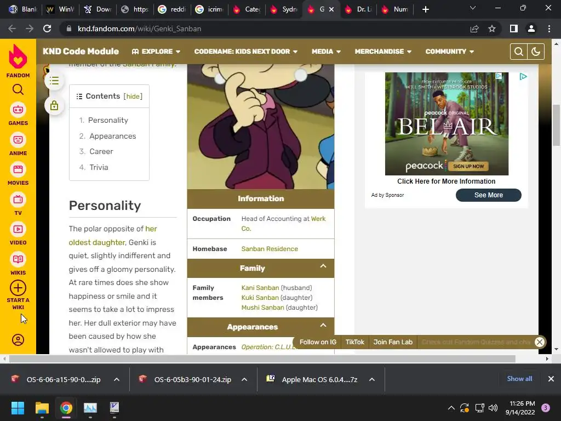Screen dimensions: 561x421
Task: Open the Fandom sidebar search icon
Action: 18,89
